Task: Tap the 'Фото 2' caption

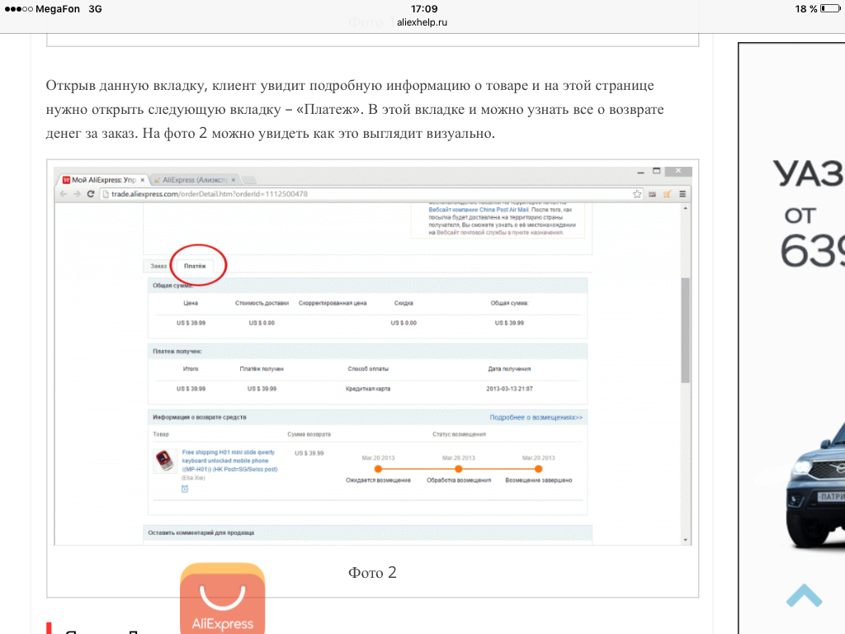Action: [x=372, y=573]
